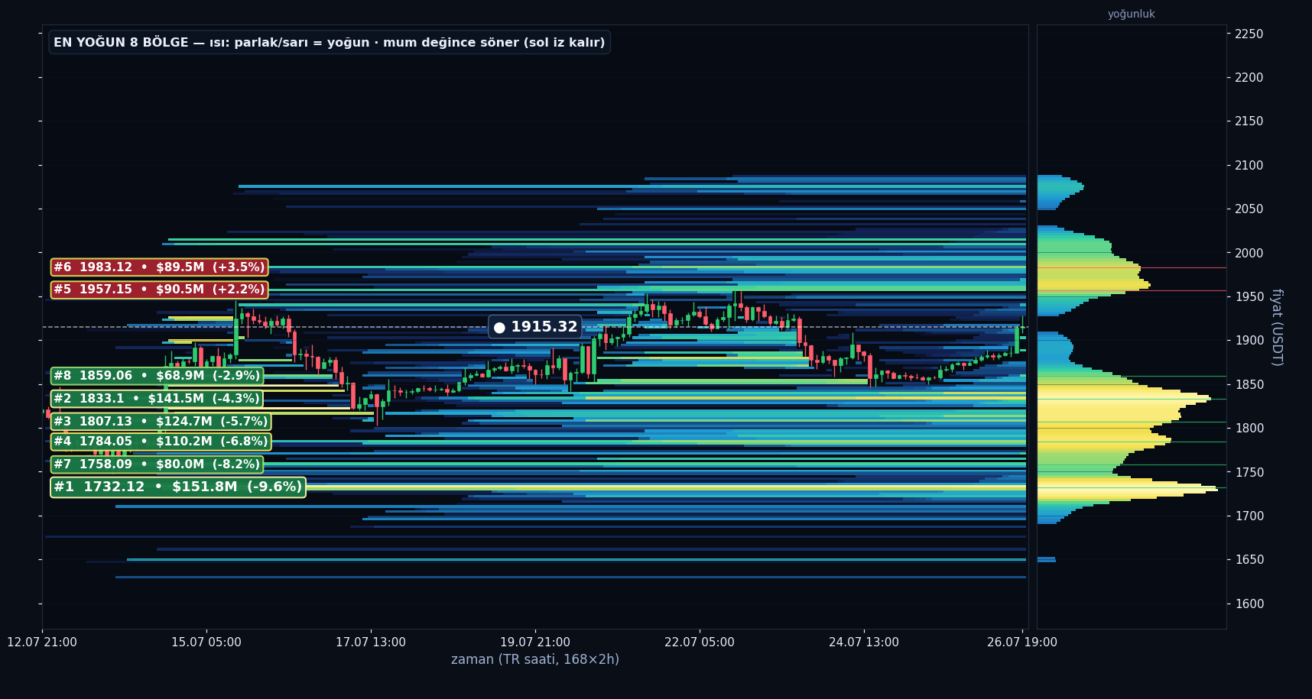The image size is (1312, 699).
Task: Click the 1700 price tick label
Action: [1249, 516]
